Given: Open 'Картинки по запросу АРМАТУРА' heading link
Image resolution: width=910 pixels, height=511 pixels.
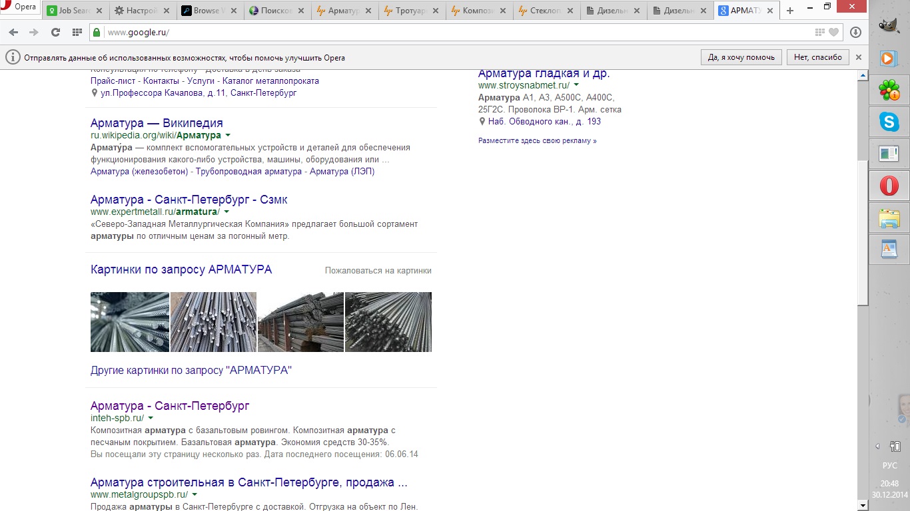Looking at the screenshot, I should [181, 269].
